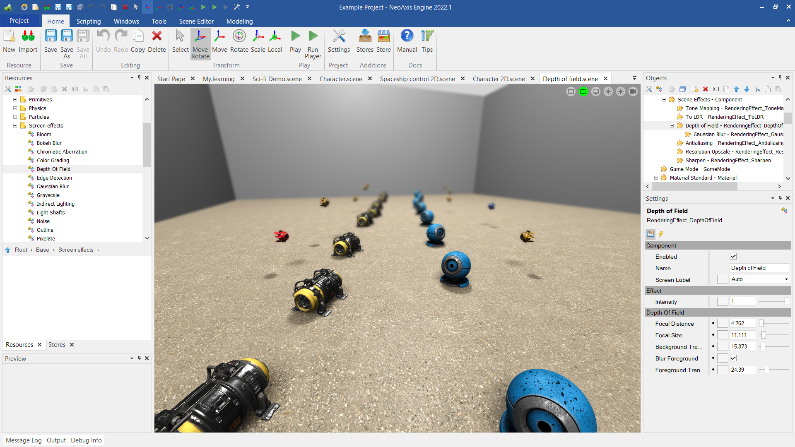Open the Screen Label Auto dropdown
This screenshot has height=447, width=795.
786,279
